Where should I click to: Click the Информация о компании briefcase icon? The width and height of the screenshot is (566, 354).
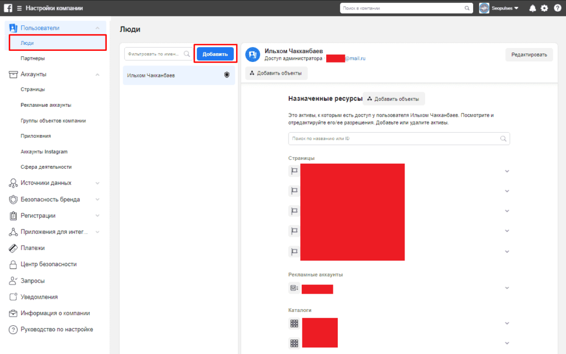click(x=13, y=313)
